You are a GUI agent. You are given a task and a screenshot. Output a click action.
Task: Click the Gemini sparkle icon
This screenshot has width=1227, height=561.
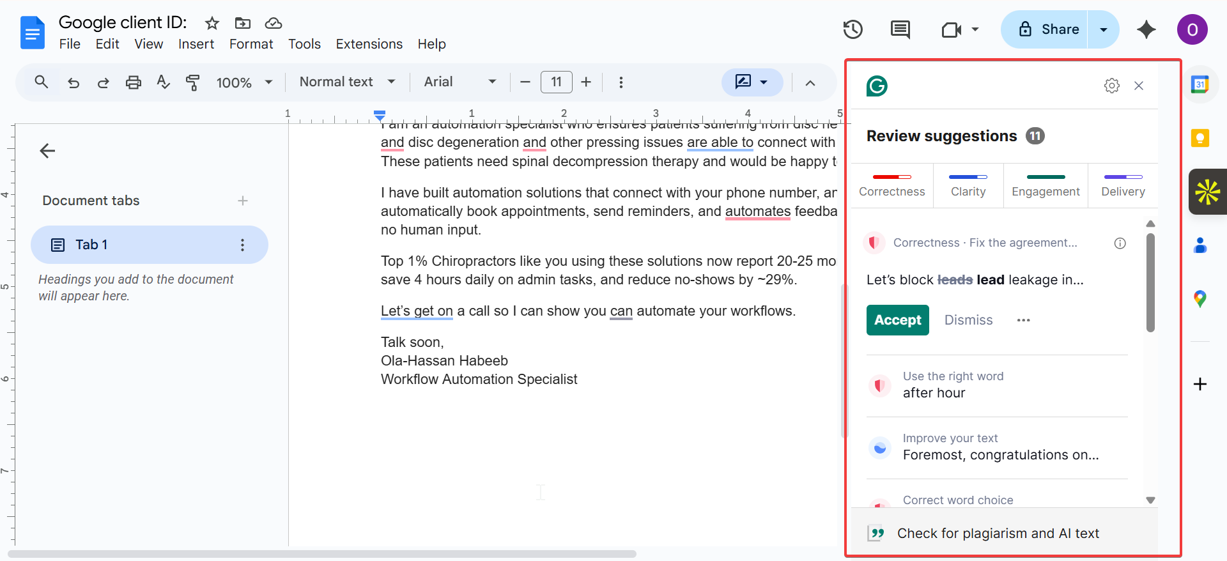click(x=1146, y=29)
